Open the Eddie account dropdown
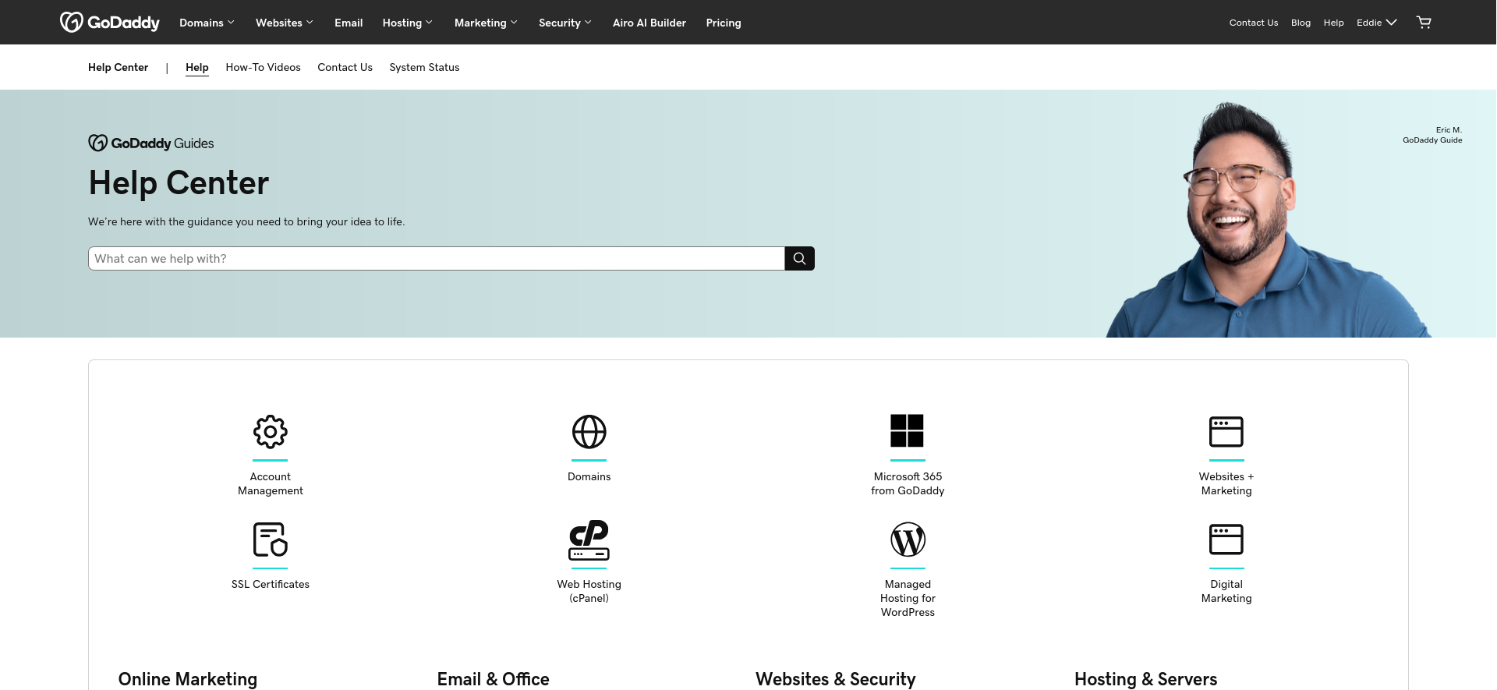This screenshot has height=690, width=1497. tap(1377, 23)
